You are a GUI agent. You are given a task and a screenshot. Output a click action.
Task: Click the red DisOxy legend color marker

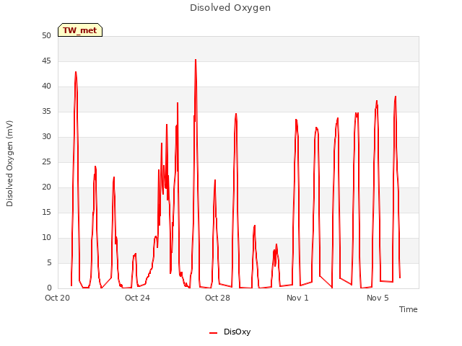[213, 333]
